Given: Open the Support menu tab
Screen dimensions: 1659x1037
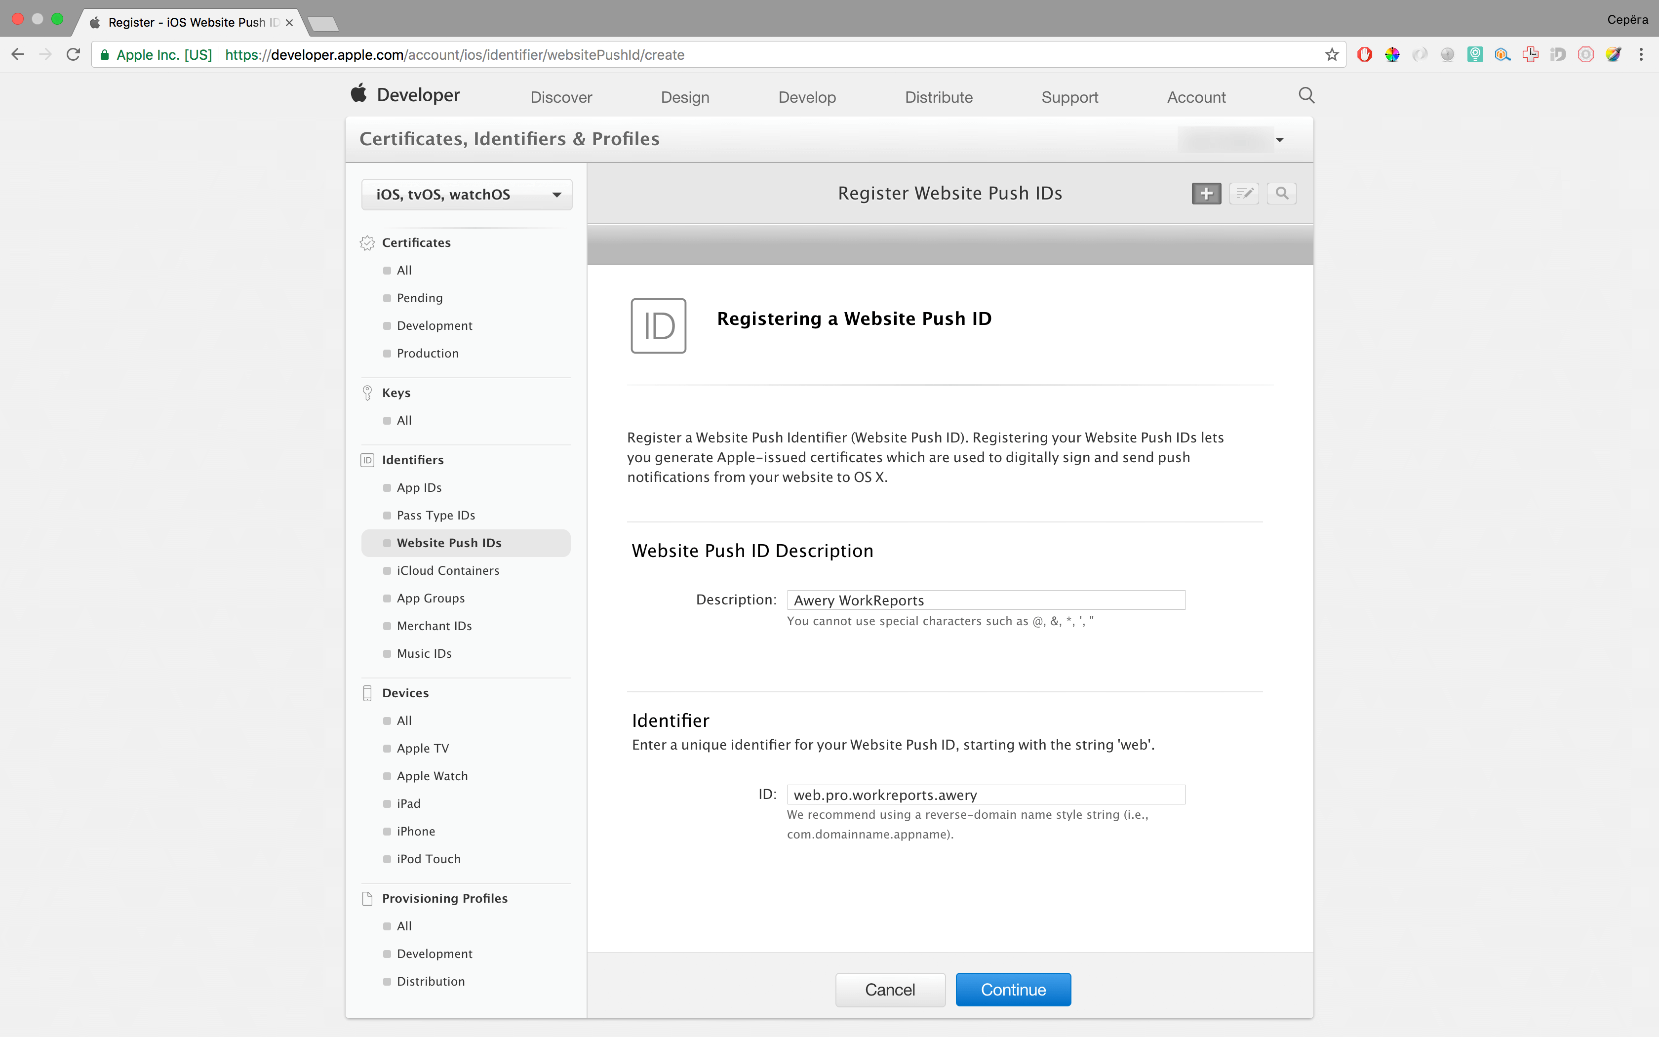Looking at the screenshot, I should click(1070, 97).
